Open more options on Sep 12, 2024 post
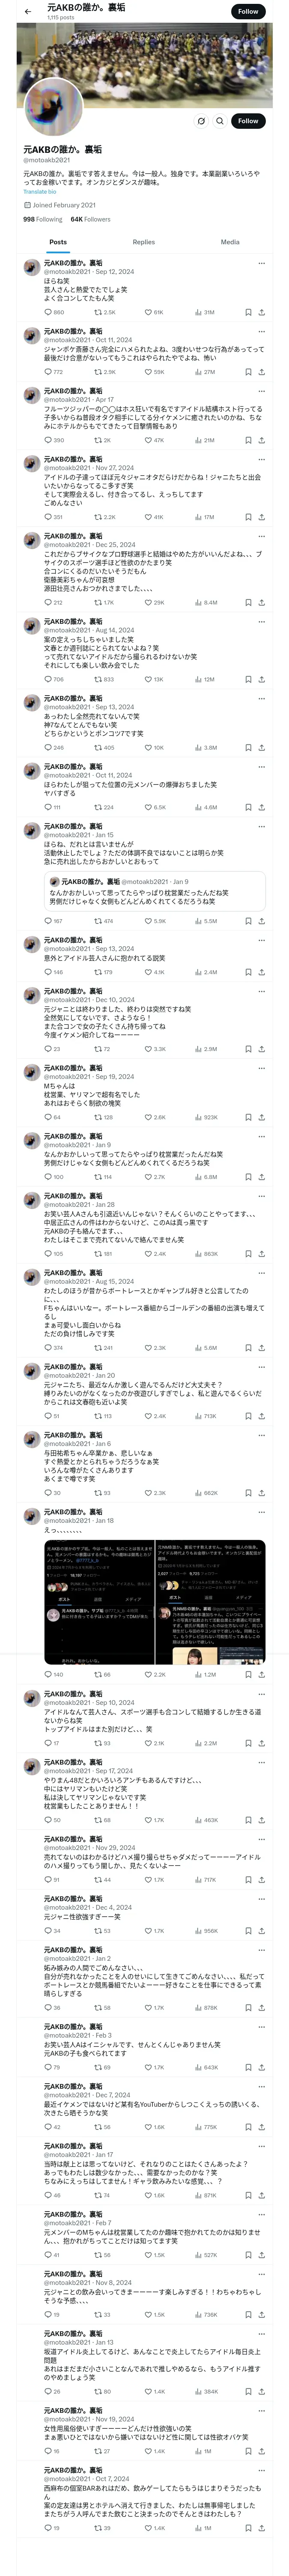 point(261,264)
